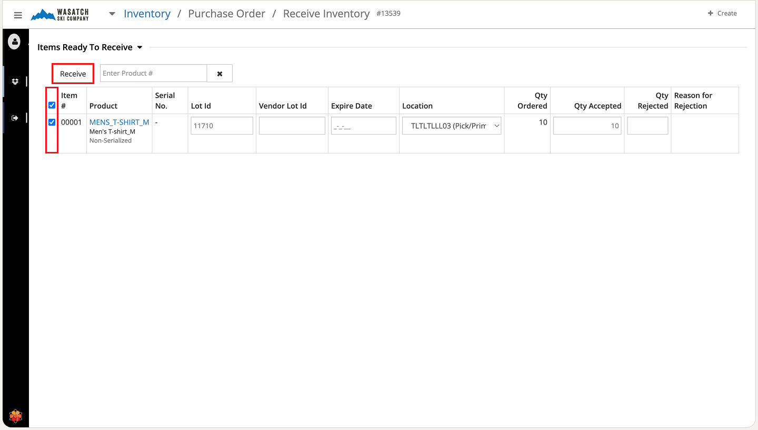Clear product search with the X button
This screenshot has width=758, height=430.
tap(220, 74)
